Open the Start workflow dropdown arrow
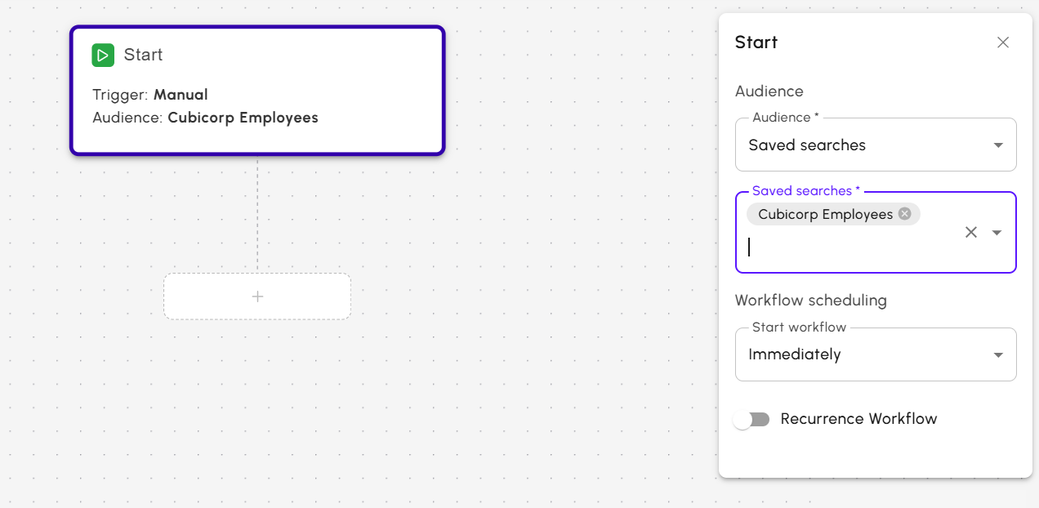The height and width of the screenshot is (508, 1039). point(997,354)
